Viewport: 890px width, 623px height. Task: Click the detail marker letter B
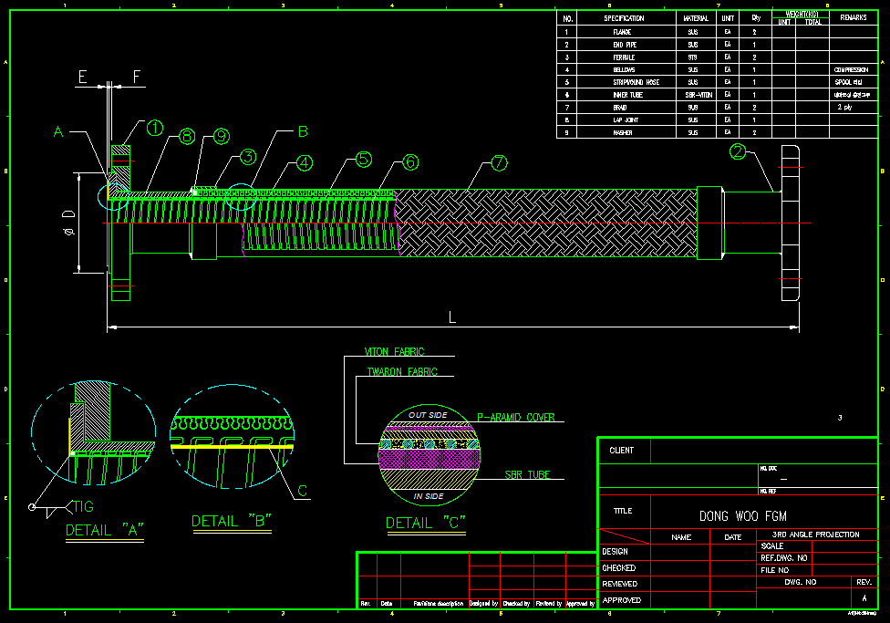click(303, 131)
